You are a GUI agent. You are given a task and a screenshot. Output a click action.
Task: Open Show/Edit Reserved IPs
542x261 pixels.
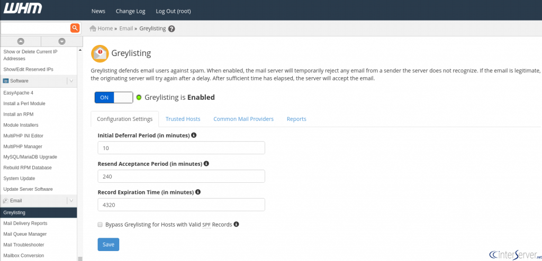(x=29, y=69)
